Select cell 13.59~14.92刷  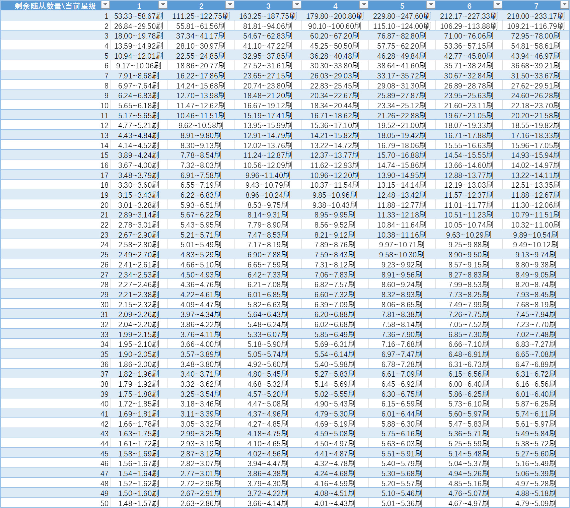click(139, 46)
